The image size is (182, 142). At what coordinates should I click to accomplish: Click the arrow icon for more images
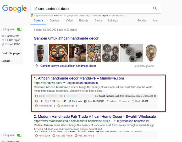[36, 66]
